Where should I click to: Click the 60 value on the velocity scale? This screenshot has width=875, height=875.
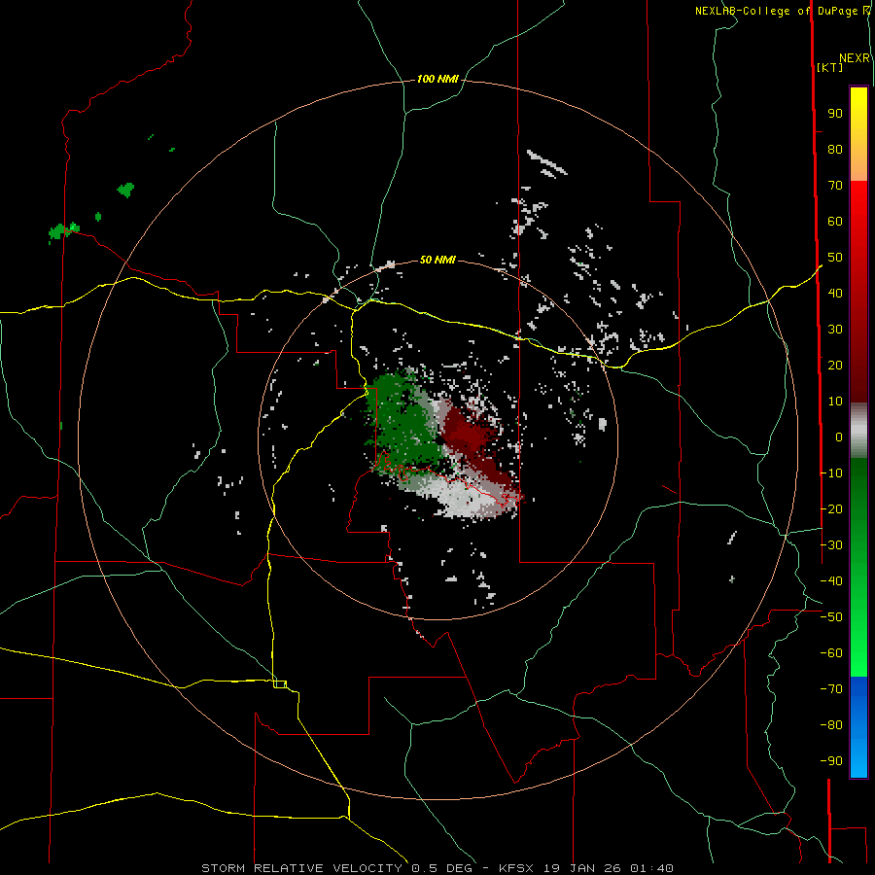tap(835, 222)
